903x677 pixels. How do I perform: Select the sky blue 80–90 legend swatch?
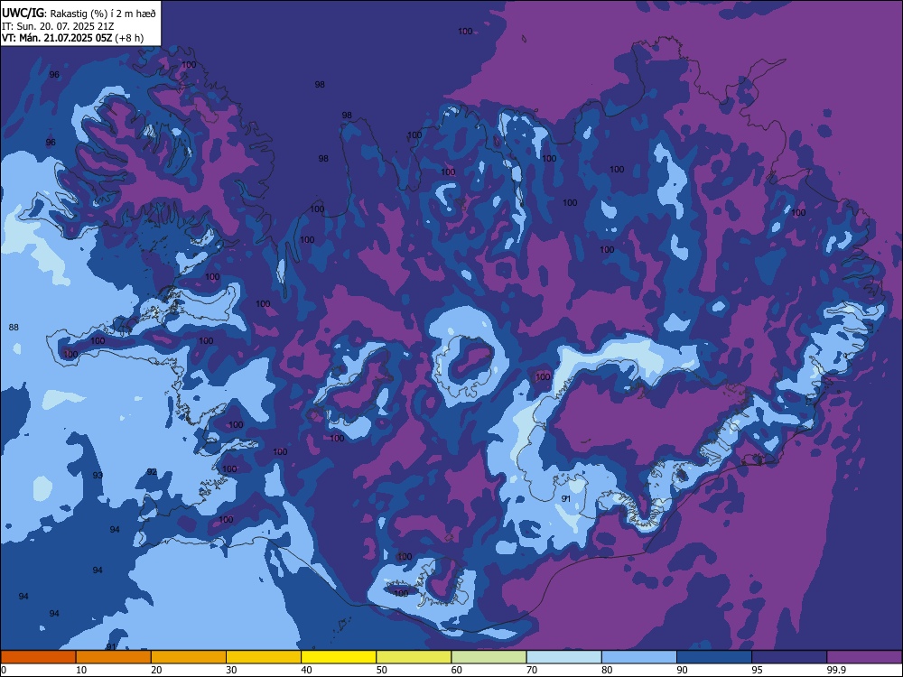(x=639, y=657)
